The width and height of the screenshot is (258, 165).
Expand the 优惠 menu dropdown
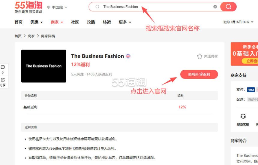[x=37, y=22]
